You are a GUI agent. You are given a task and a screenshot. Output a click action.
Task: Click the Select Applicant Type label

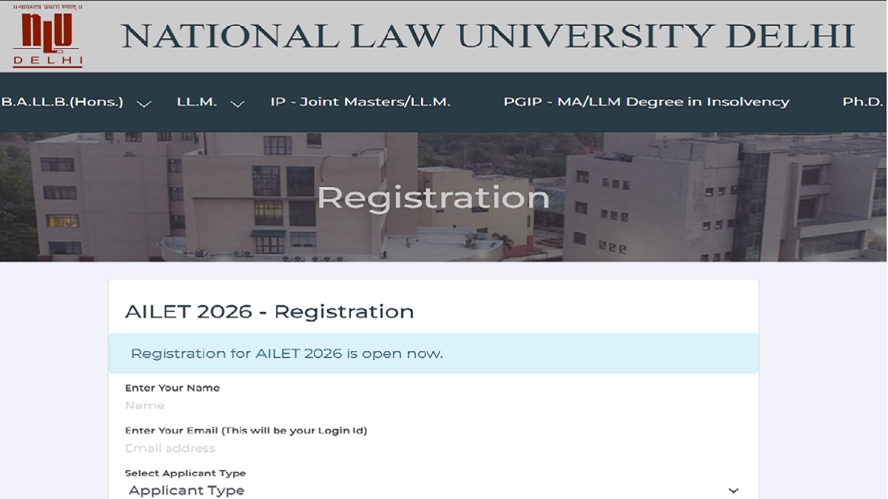coord(185,473)
